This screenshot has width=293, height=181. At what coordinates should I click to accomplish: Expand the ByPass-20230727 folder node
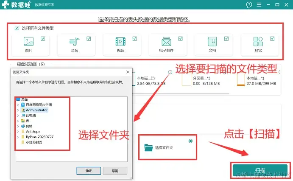18,137
